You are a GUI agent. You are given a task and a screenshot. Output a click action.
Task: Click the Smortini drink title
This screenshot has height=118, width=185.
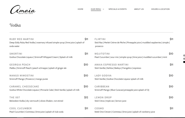pos(16,54)
